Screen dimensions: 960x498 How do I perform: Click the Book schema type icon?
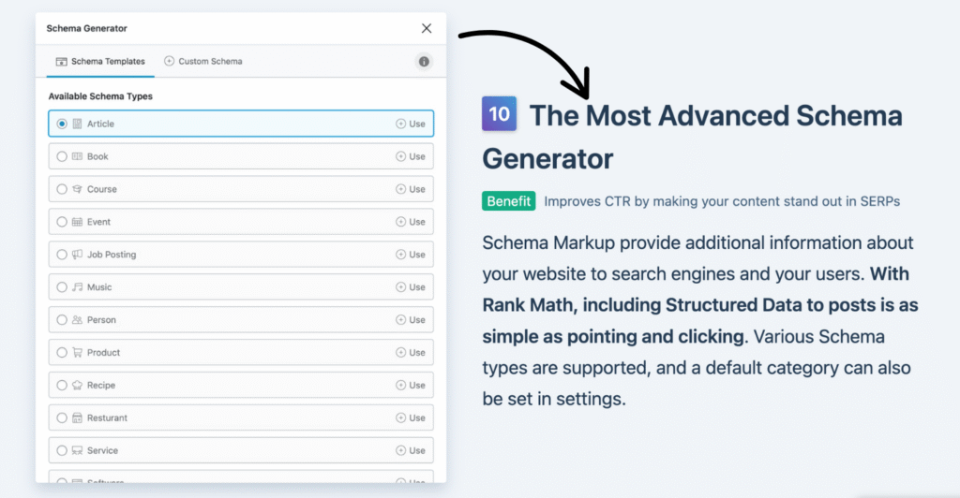[x=77, y=156]
